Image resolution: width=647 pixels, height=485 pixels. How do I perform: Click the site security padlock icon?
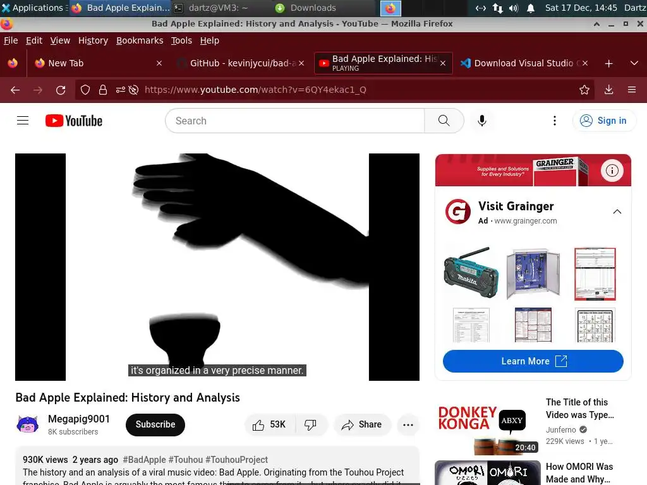click(103, 90)
